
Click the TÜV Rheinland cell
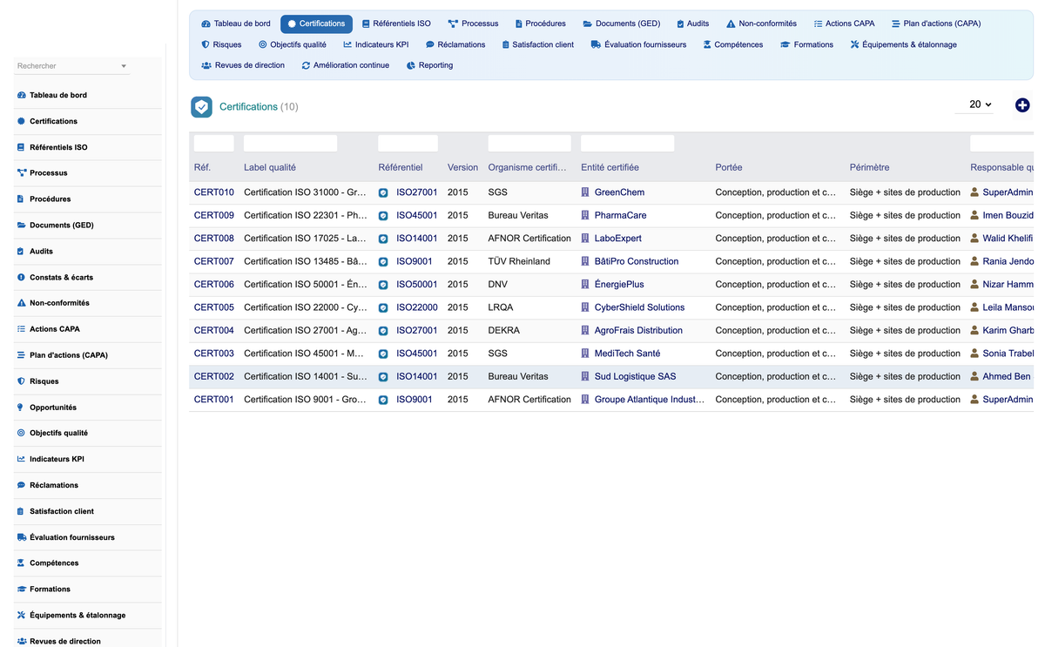519,261
